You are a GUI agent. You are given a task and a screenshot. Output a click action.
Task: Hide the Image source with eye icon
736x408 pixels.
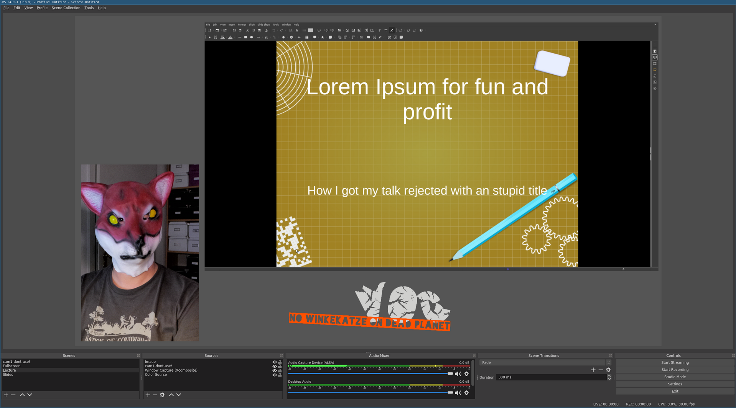tap(274, 362)
